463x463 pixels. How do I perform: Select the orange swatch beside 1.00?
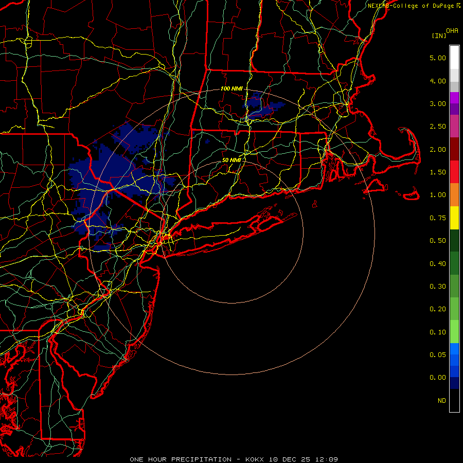pyautogui.click(x=454, y=195)
